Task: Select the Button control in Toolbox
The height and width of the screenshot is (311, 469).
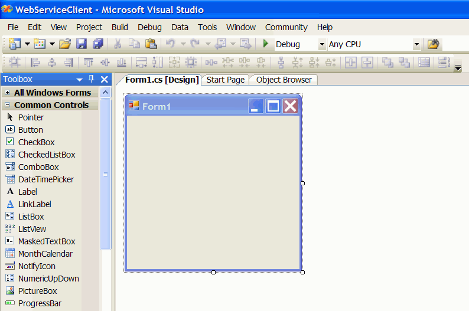Action: pos(31,130)
